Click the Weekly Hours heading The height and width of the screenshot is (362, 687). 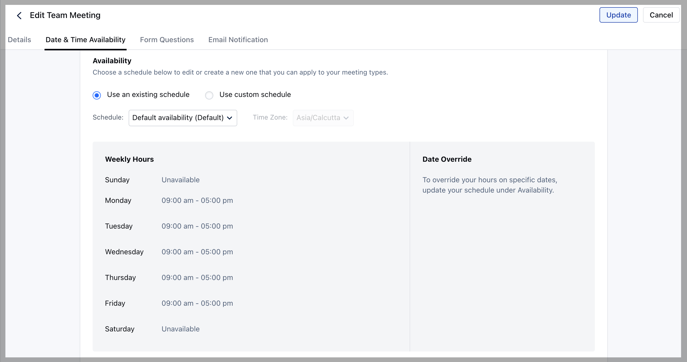click(x=129, y=159)
